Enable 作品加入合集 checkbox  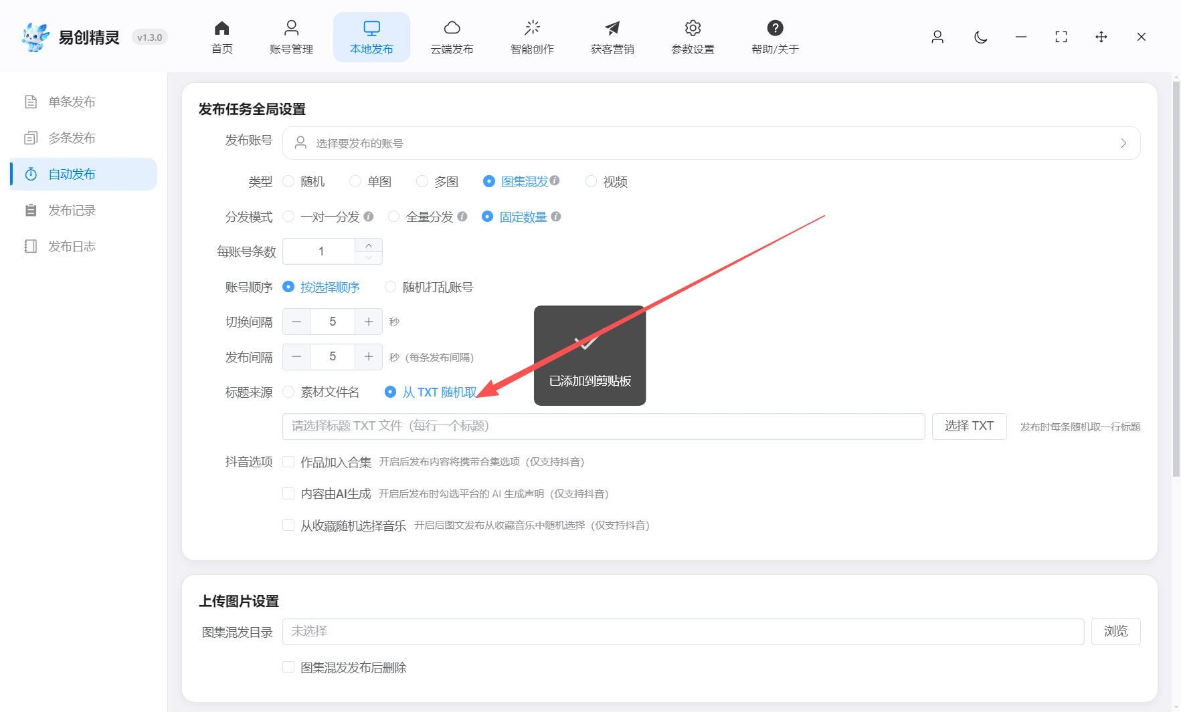click(288, 461)
